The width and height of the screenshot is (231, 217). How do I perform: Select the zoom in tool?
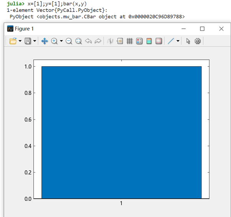coord(54,41)
